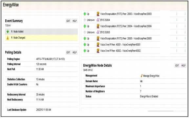Click the Next Rediscovery 11:14 AM value
This screenshot has height=126, width=189.
click(40, 100)
